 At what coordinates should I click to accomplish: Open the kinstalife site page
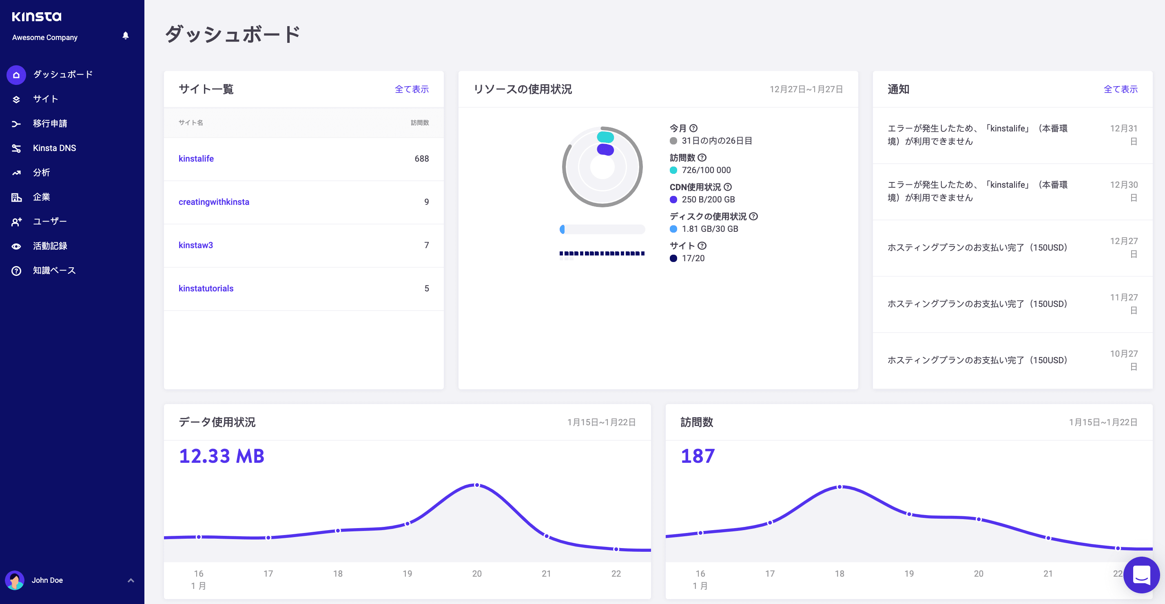[x=196, y=159]
